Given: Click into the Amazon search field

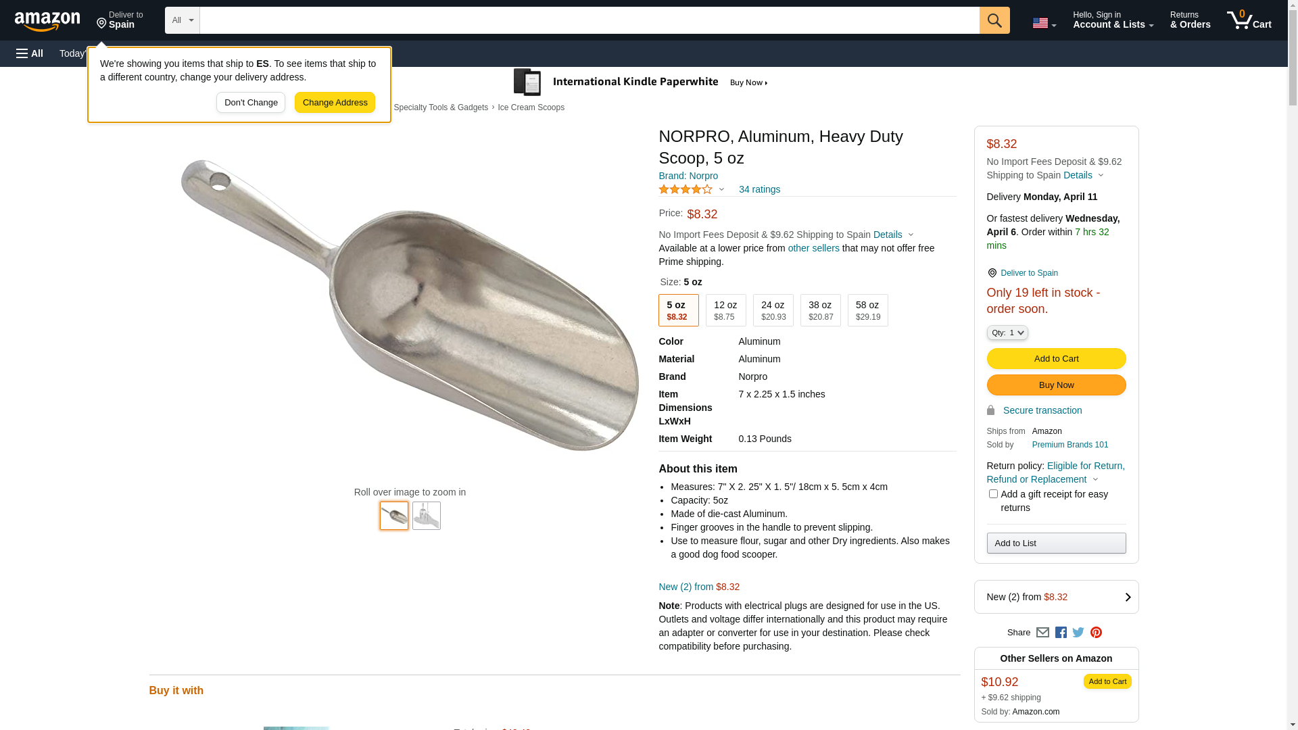Looking at the screenshot, I should click(589, 20).
